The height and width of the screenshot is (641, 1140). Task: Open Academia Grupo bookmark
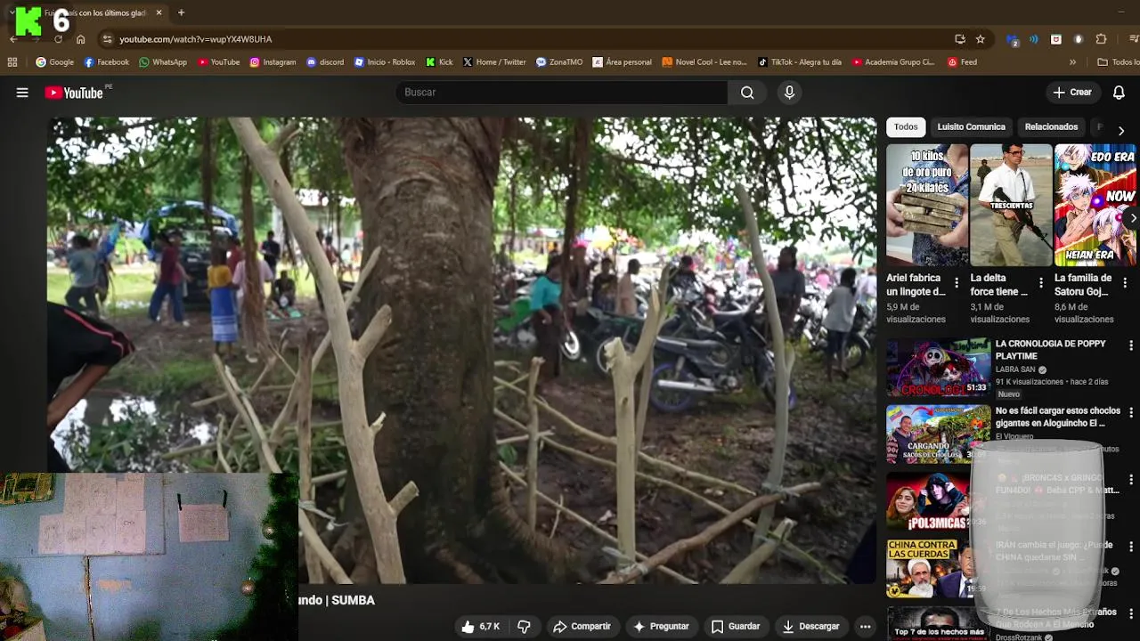(x=893, y=62)
